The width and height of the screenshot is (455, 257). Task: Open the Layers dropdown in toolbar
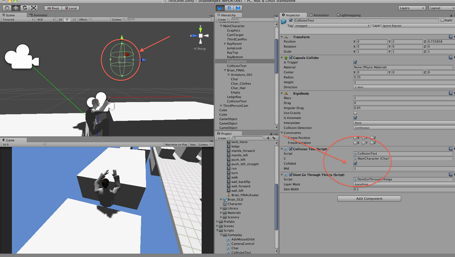412,8
